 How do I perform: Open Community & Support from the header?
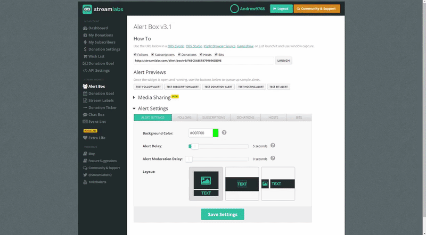click(x=317, y=9)
